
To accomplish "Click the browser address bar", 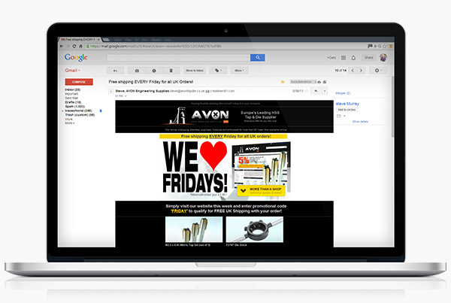I will [225, 46].
